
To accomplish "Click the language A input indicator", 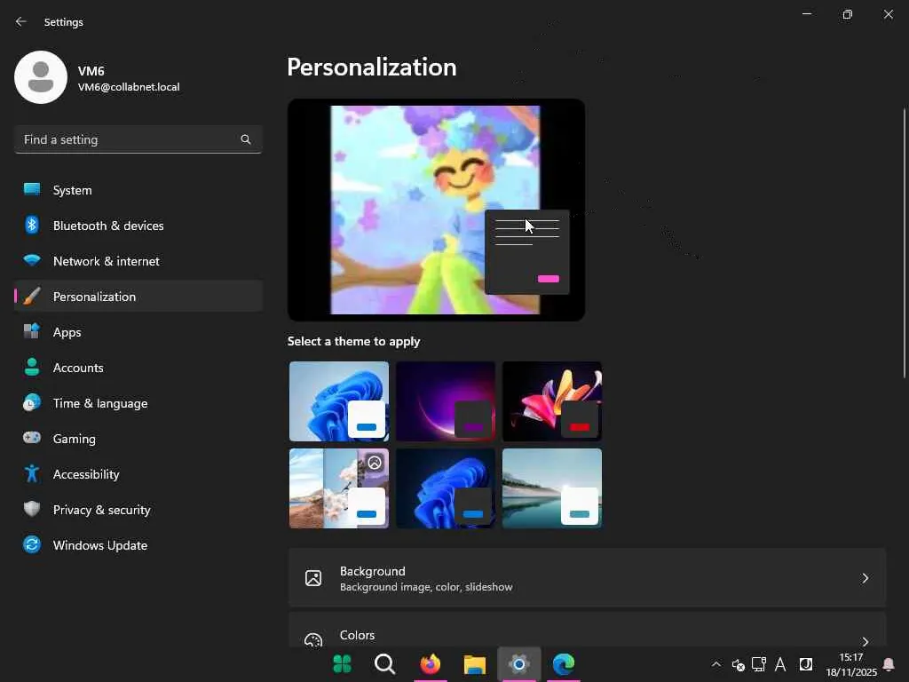I will click(x=780, y=664).
